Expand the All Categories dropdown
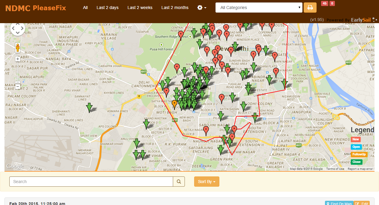The width and height of the screenshot is (379, 205). coord(259,8)
